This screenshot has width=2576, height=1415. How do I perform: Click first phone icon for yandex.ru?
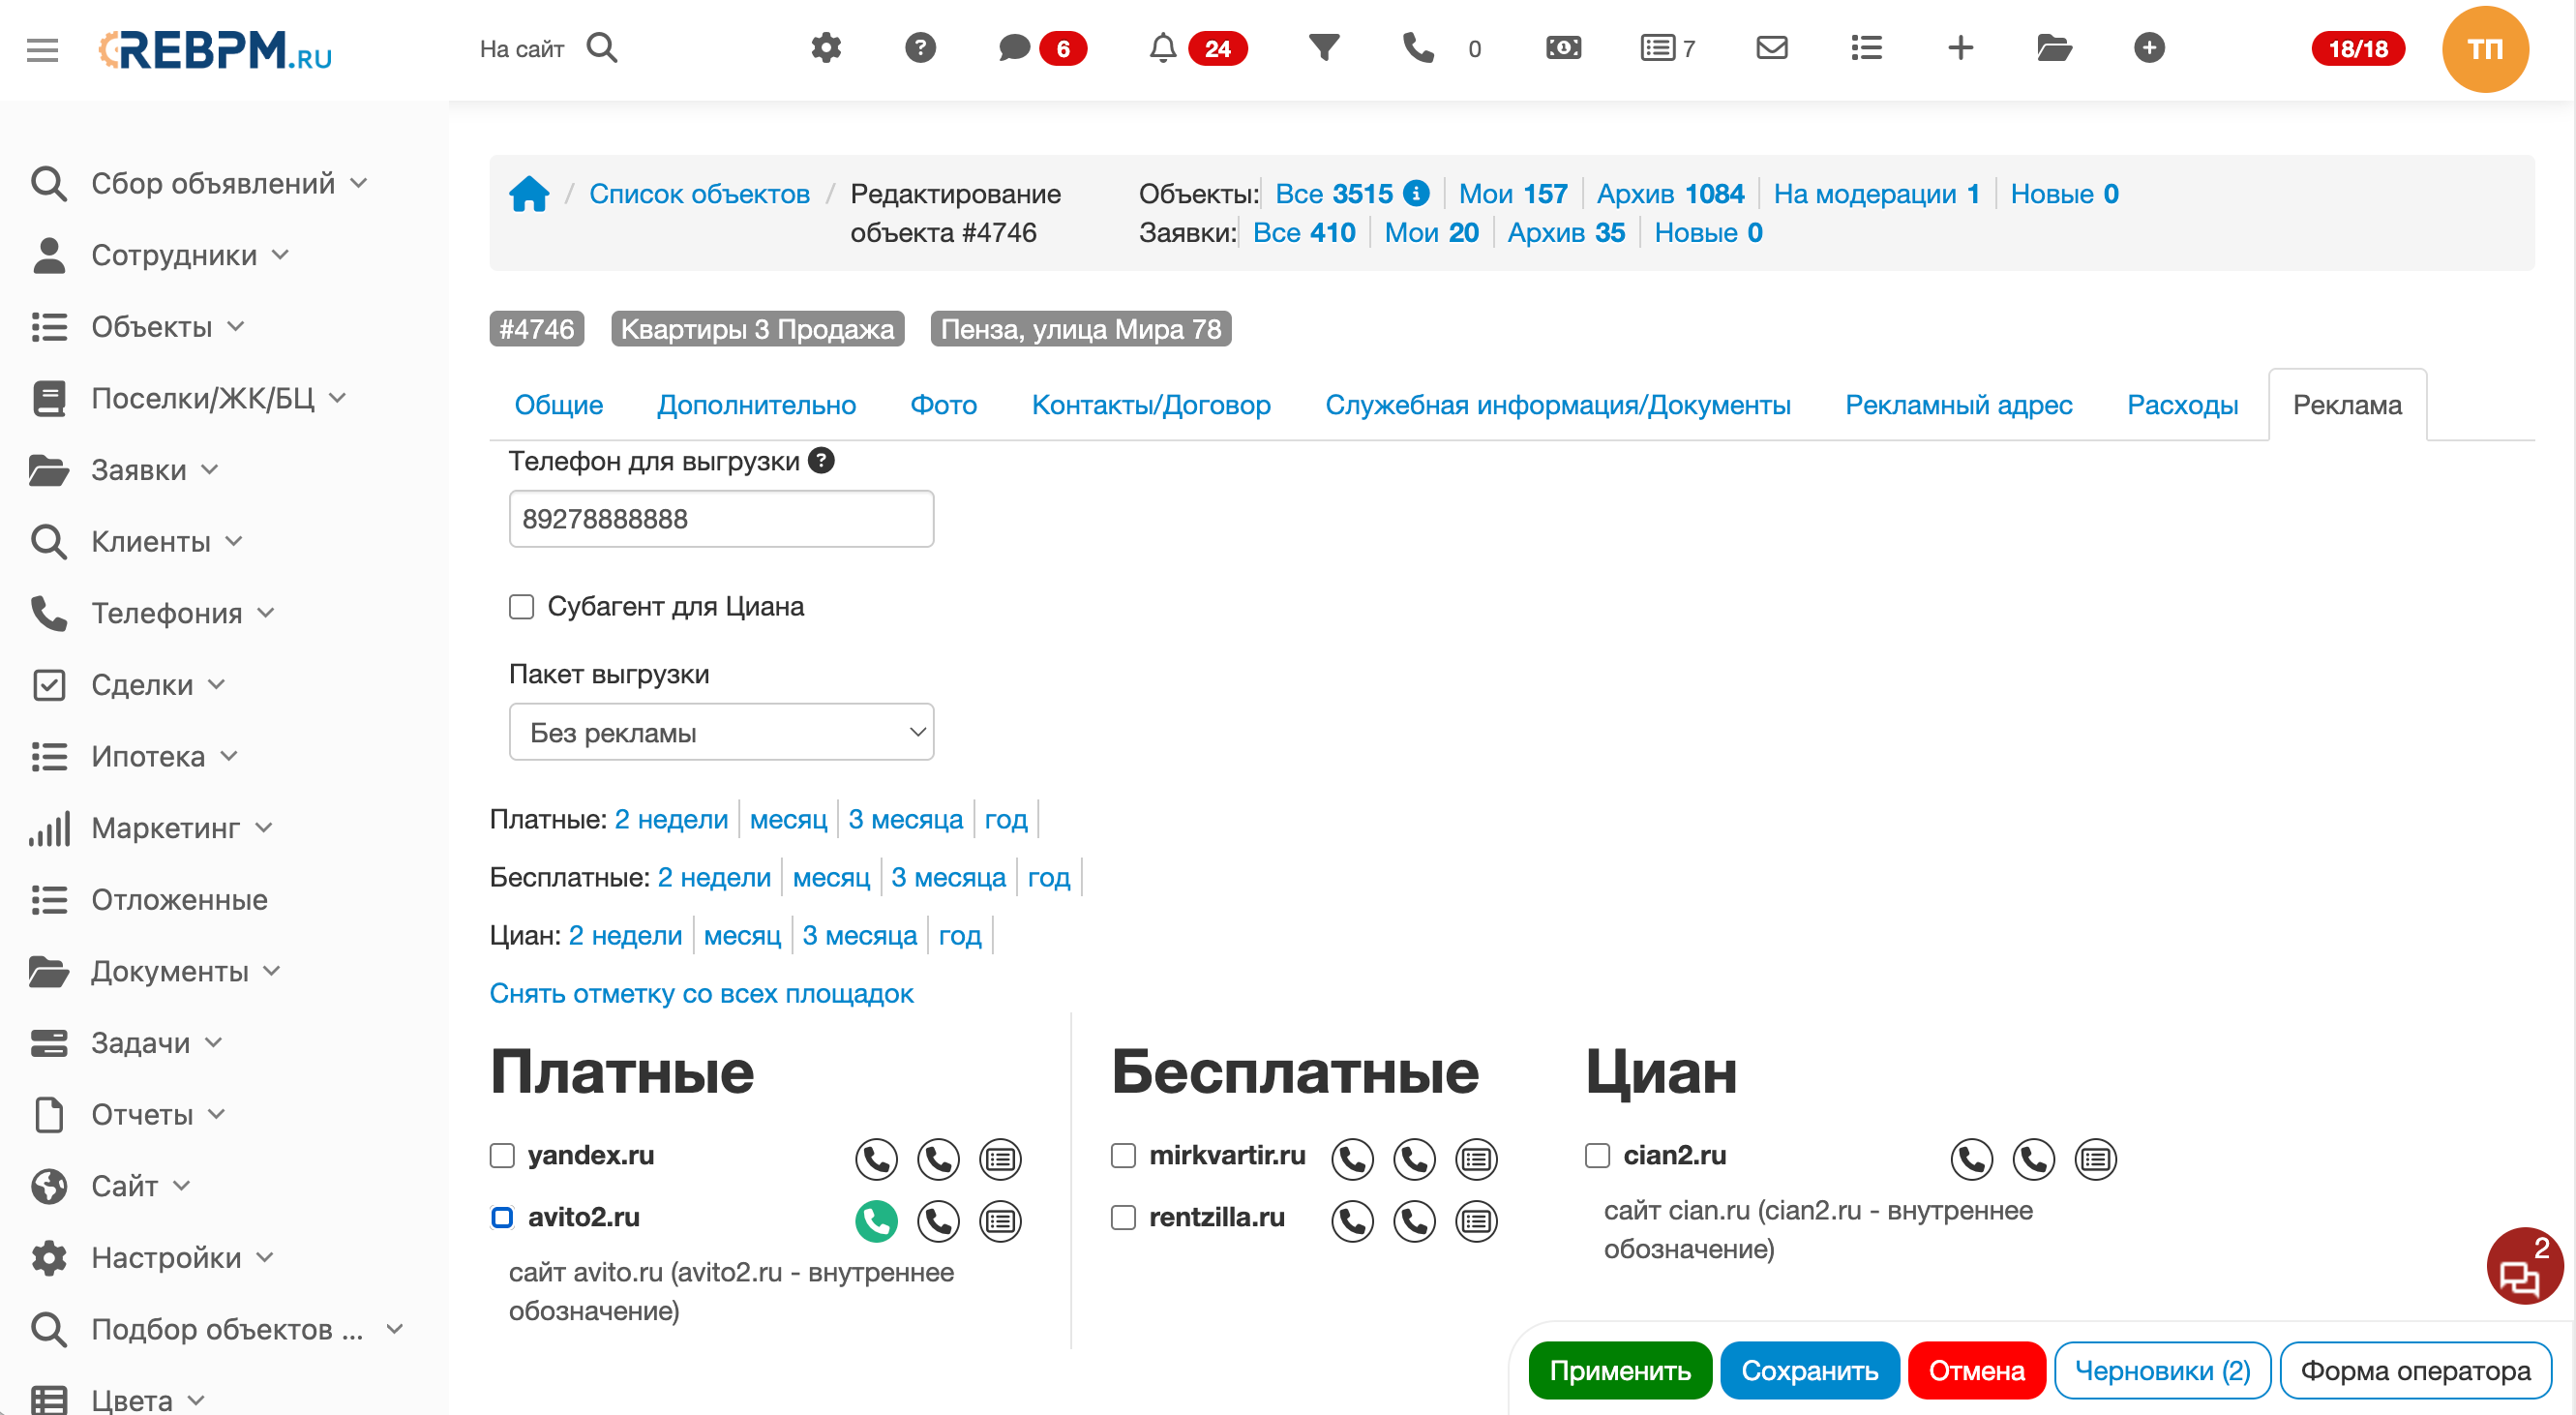tap(876, 1158)
